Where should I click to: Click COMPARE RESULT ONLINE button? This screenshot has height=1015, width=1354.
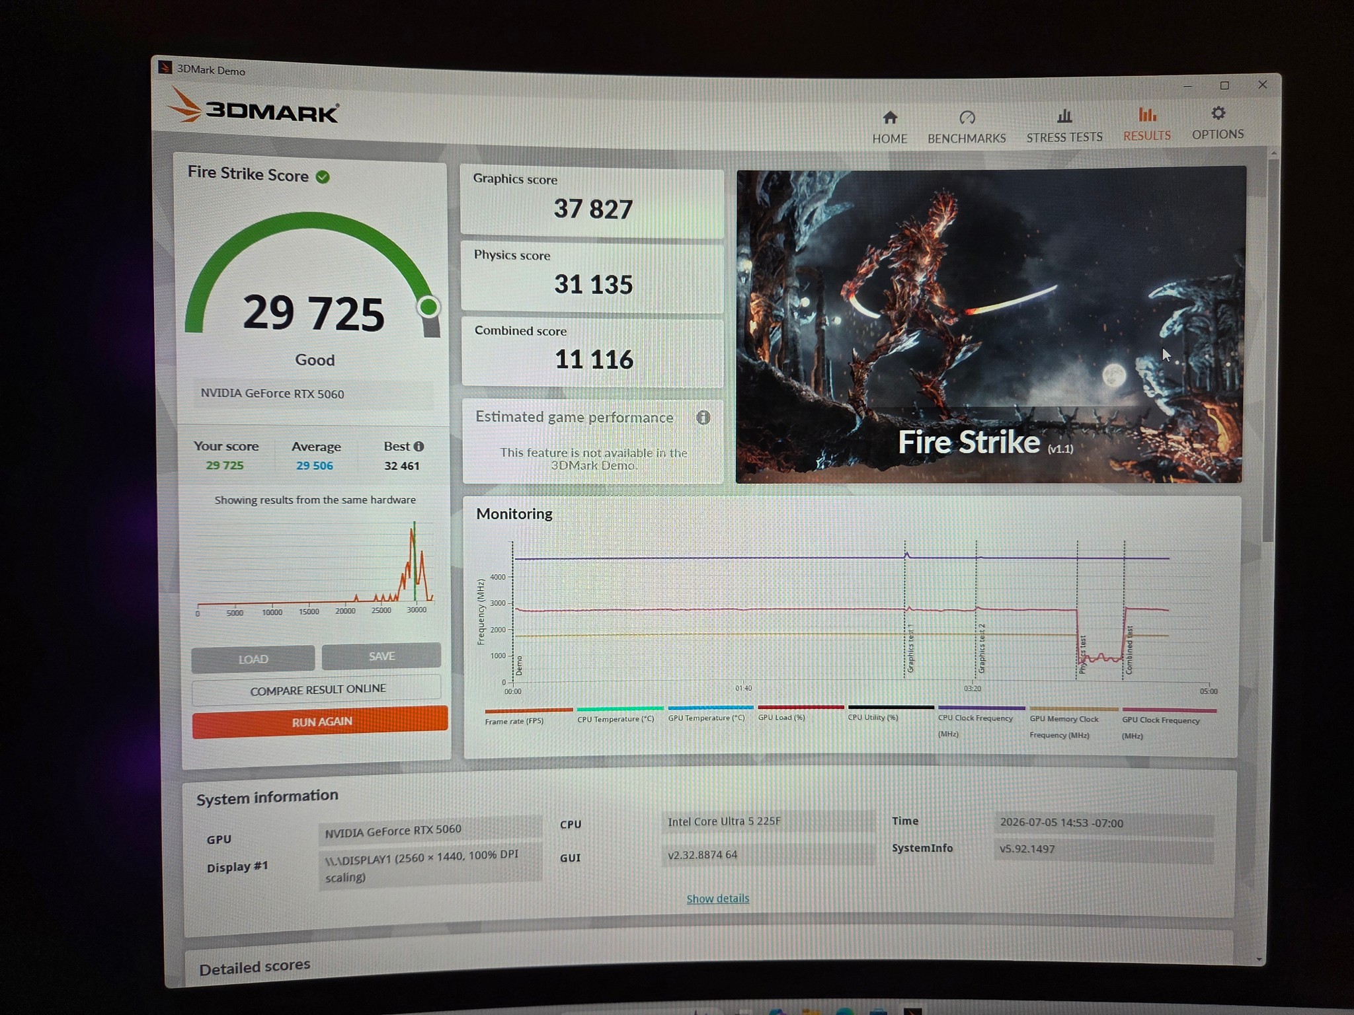(x=317, y=689)
